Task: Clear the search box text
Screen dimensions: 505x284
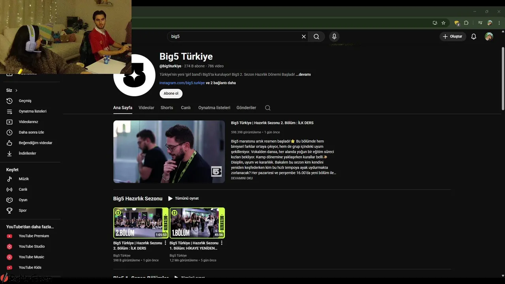Action: point(304,36)
